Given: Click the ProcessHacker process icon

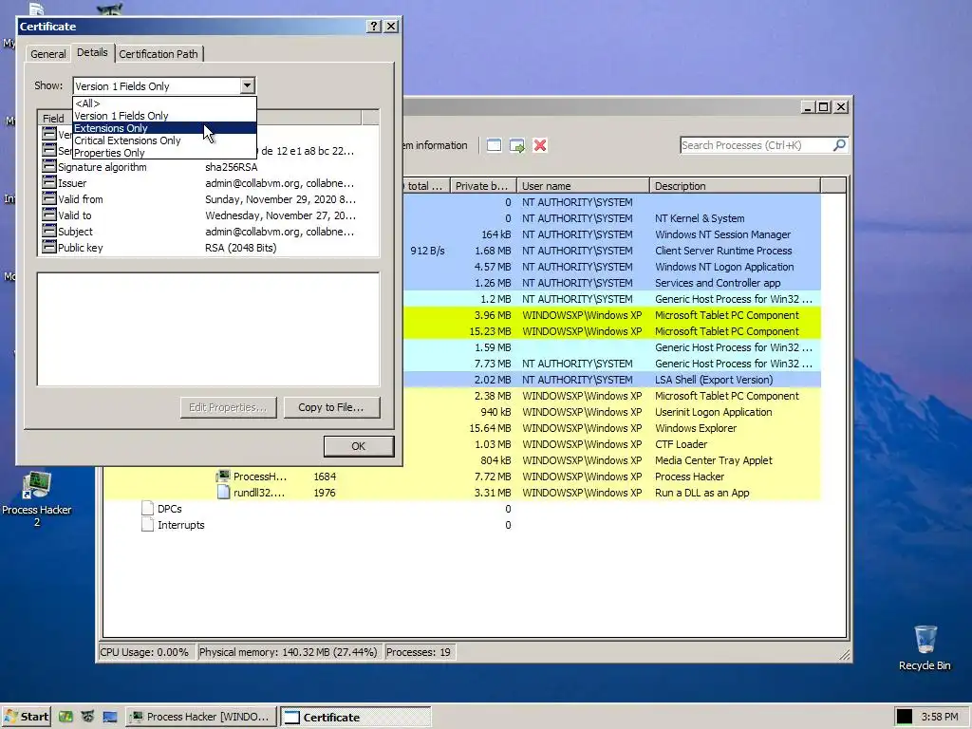Looking at the screenshot, I should (x=223, y=477).
